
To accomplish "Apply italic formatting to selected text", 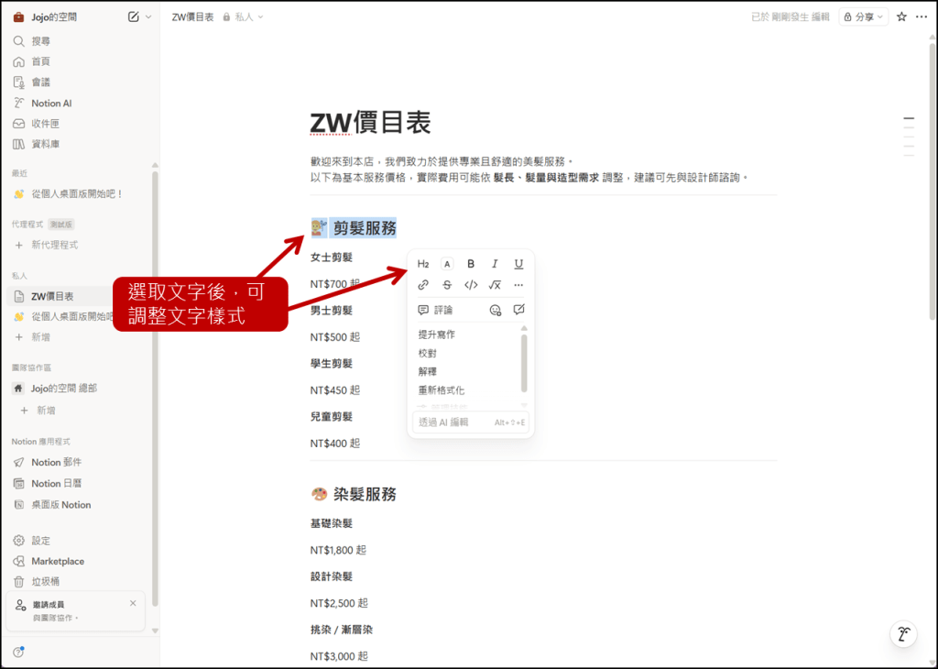I will (495, 264).
